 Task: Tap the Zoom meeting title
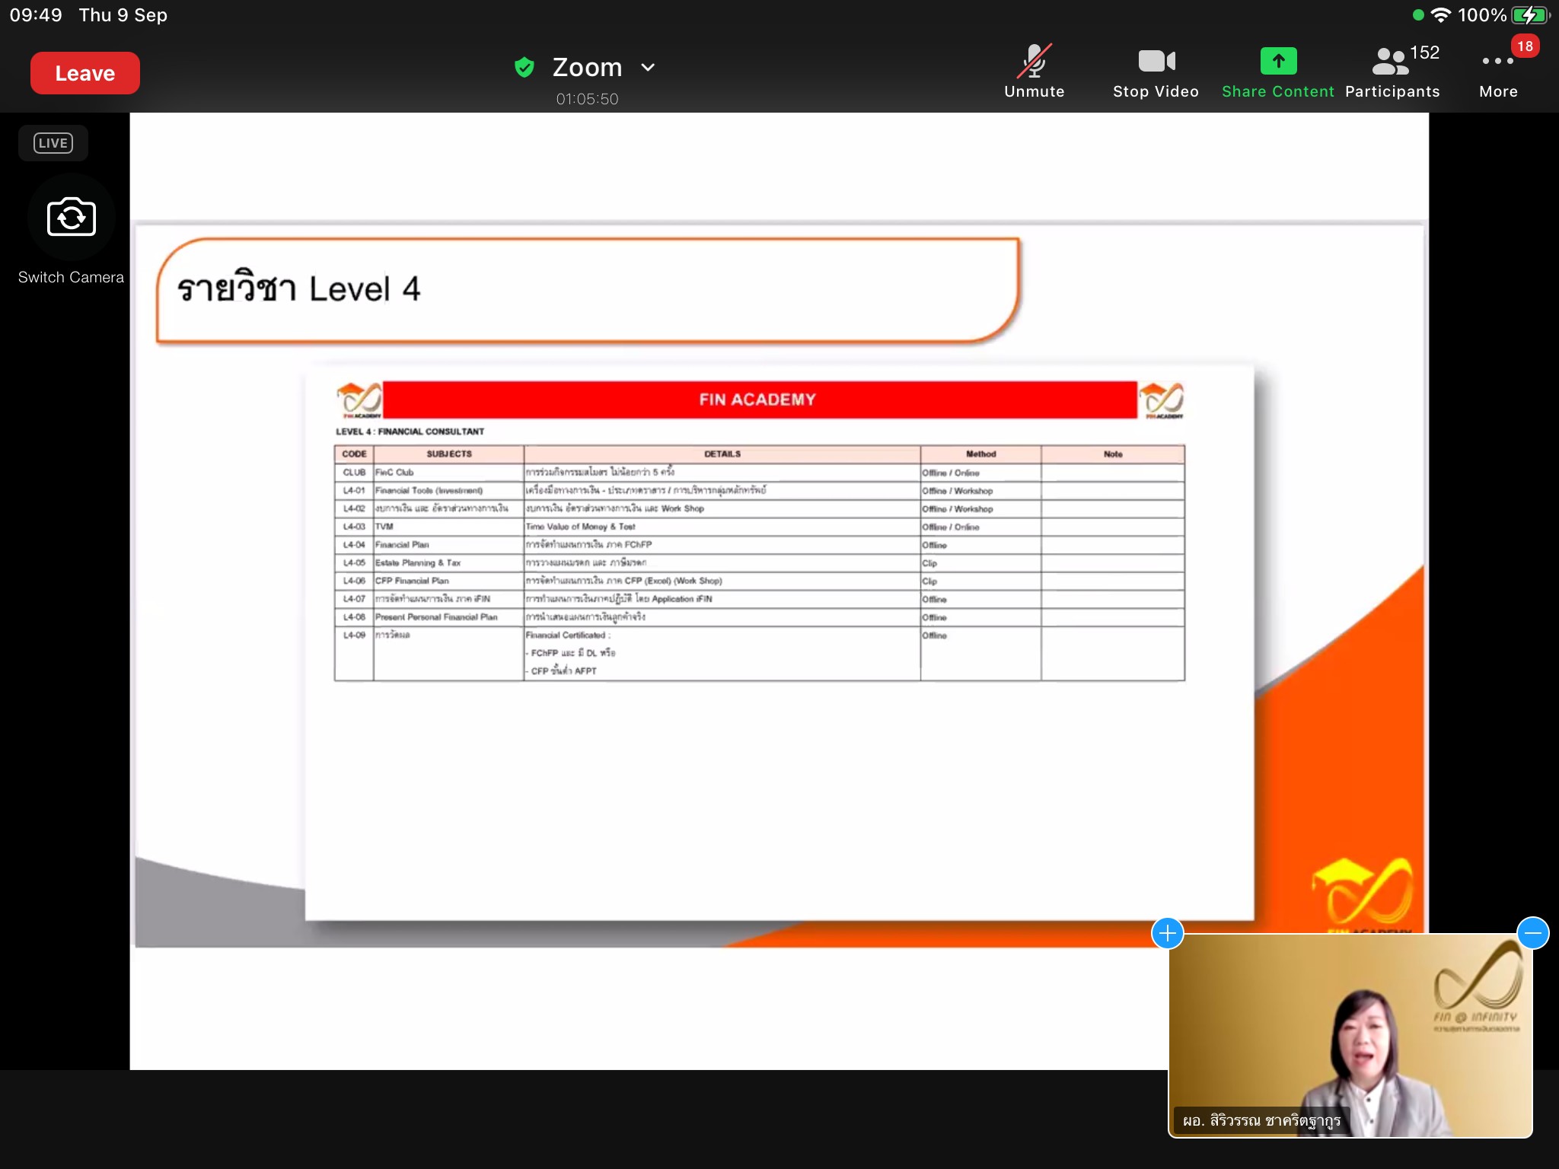[587, 68]
